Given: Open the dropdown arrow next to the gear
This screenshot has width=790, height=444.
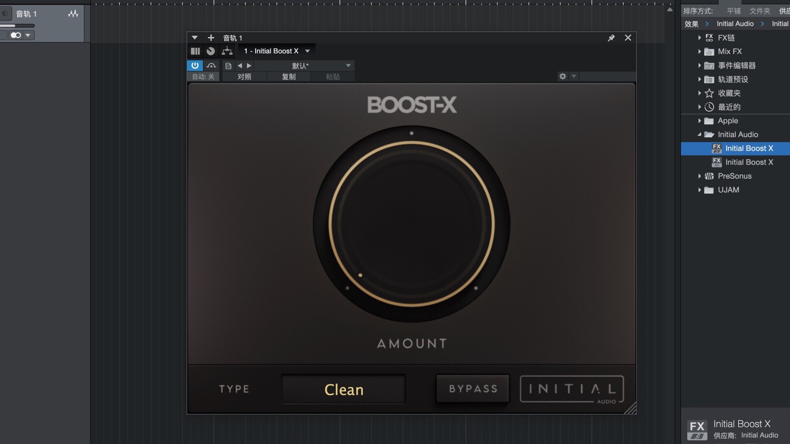Looking at the screenshot, I should coord(574,76).
